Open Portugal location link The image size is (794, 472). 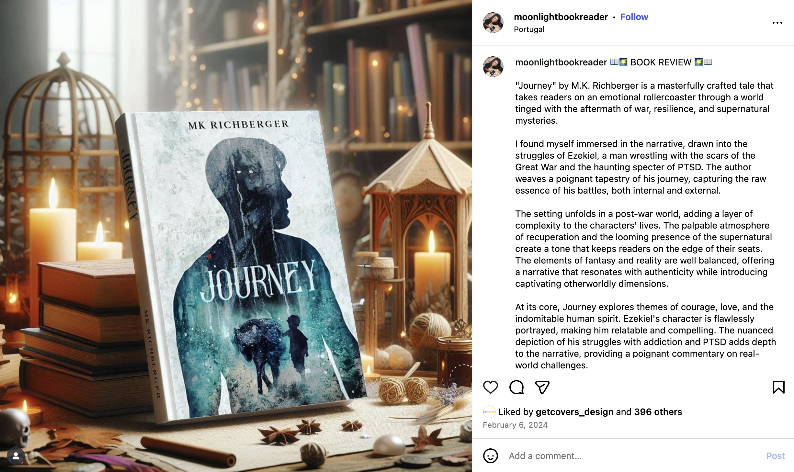point(529,29)
